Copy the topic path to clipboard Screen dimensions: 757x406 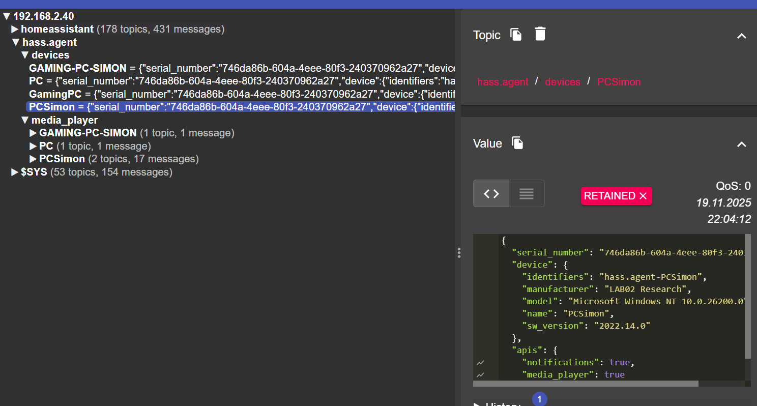coord(516,35)
